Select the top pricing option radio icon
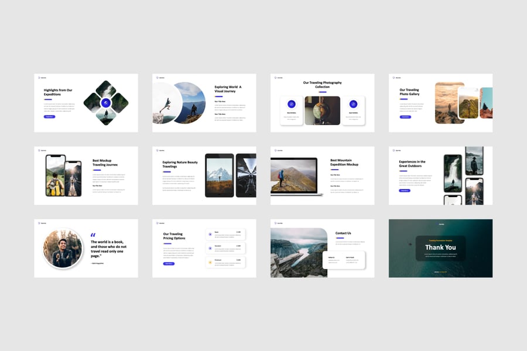This screenshot has height=351, width=527. click(210, 234)
